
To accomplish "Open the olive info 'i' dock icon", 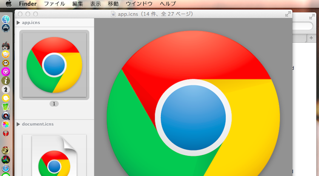I will click(6, 81).
